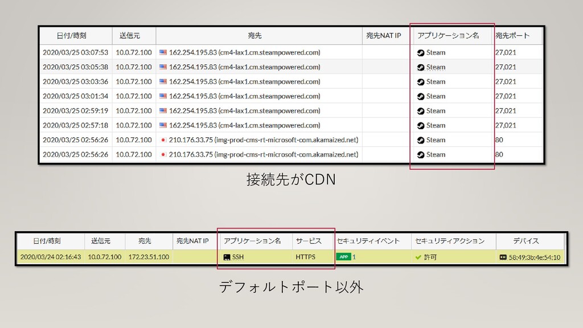Click source 10.0.72.100 in the 03:05:38 row

pos(134,67)
